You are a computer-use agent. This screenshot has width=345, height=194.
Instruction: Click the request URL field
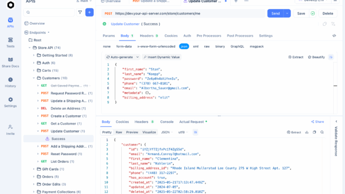click(x=184, y=13)
